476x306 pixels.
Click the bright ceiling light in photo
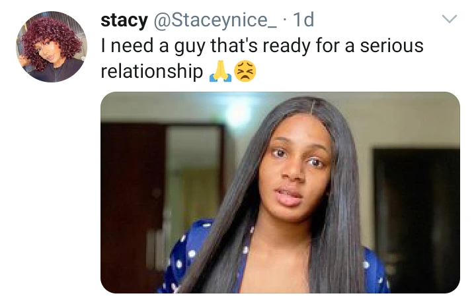pos(240,113)
